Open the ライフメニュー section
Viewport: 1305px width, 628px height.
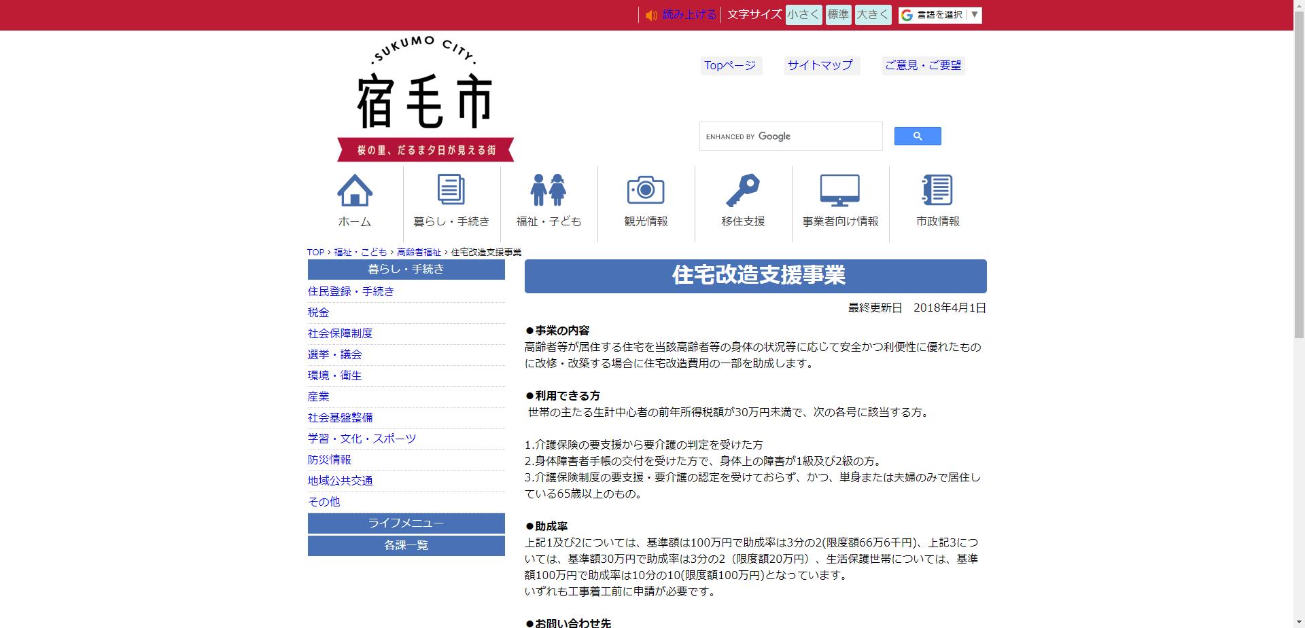[x=406, y=523]
